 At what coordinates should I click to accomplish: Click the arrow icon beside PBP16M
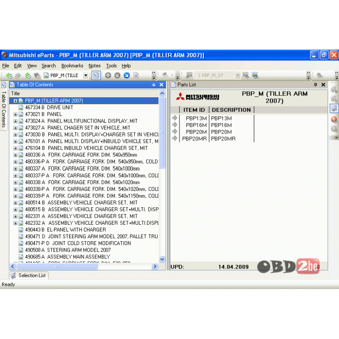[x=175, y=125]
